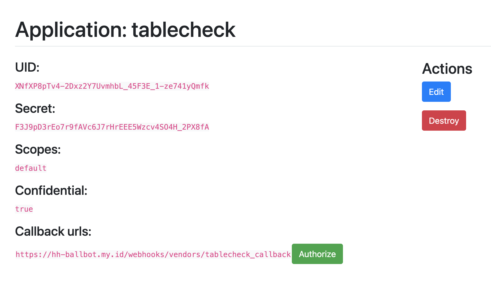
Task: Click the 'Application:' word in the title
Action: click(x=71, y=30)
